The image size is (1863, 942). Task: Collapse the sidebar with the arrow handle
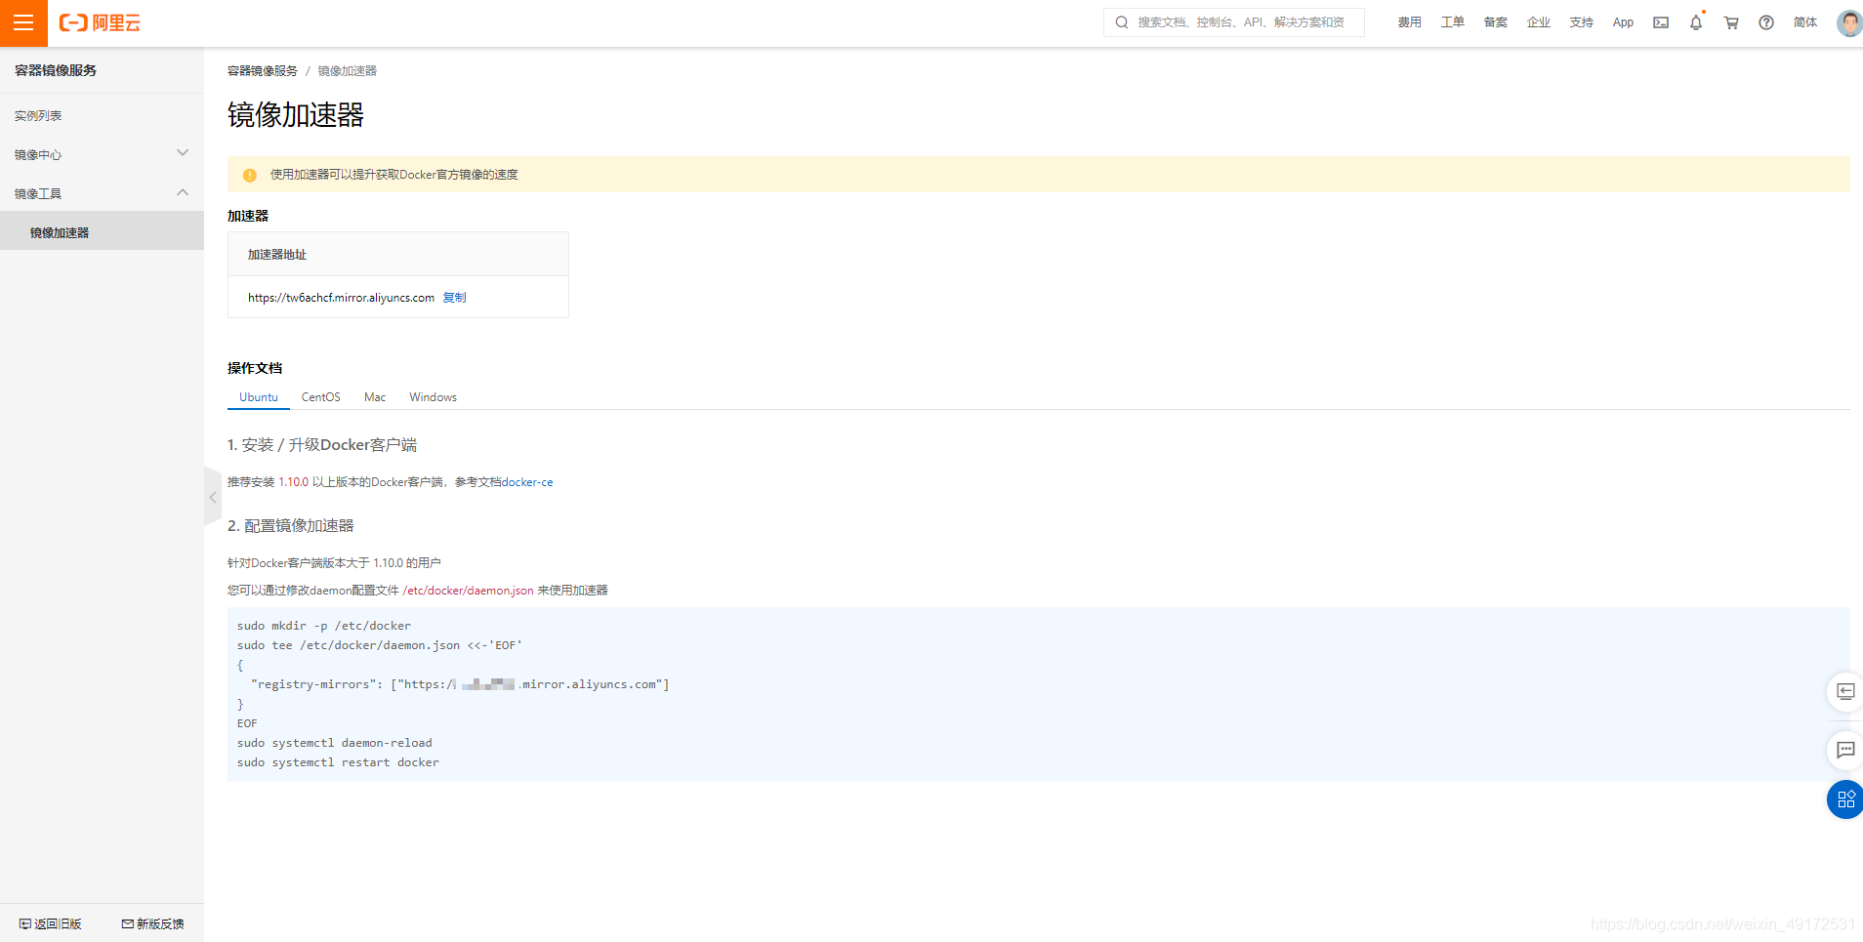(213, 497)
